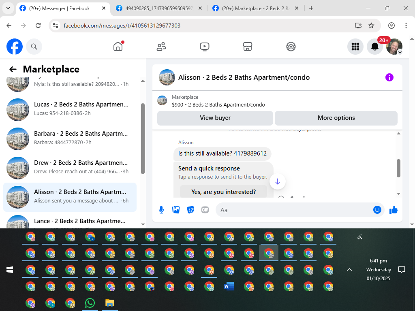Send a thumbs-up like
415x311 pixels.
click(394, 210)
